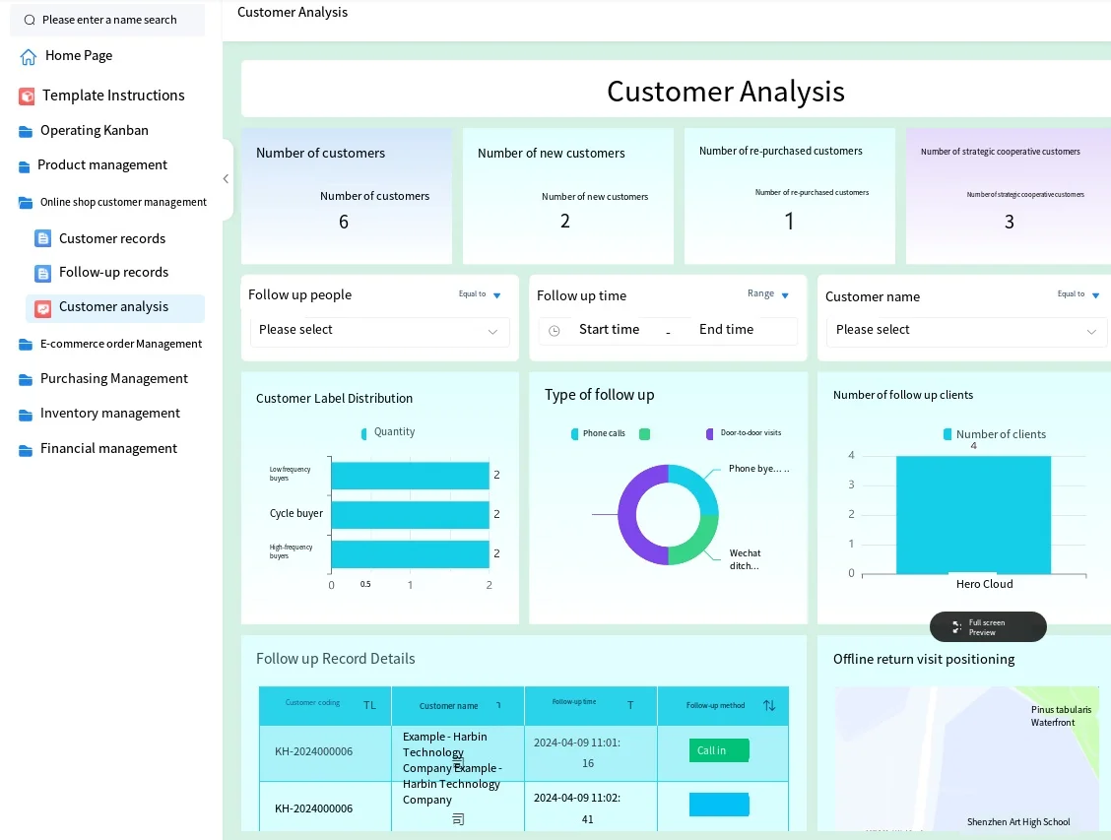Open Inventory management menu
Screen dimensions: 1111x840
[x=109, y=414]
